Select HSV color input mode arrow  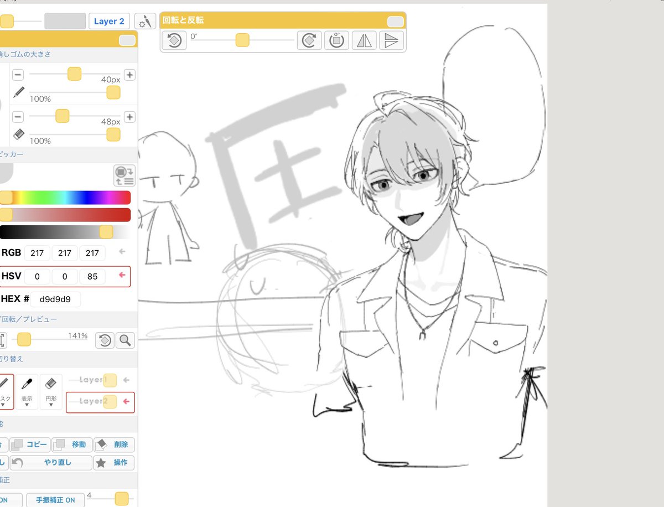(123, 276)
